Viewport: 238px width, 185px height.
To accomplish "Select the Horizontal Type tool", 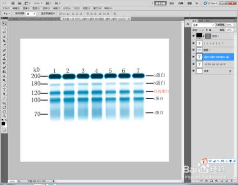I will (x=4, y=90).
